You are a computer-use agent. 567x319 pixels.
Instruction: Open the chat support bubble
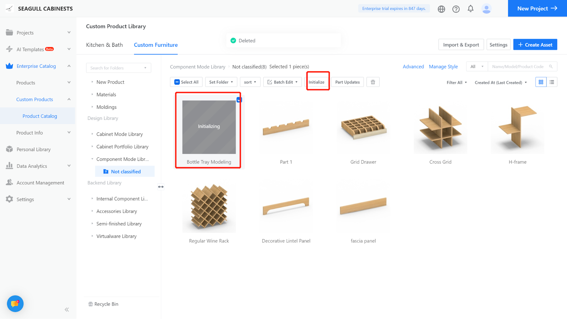pyautogui.click(x=15, y=304)
